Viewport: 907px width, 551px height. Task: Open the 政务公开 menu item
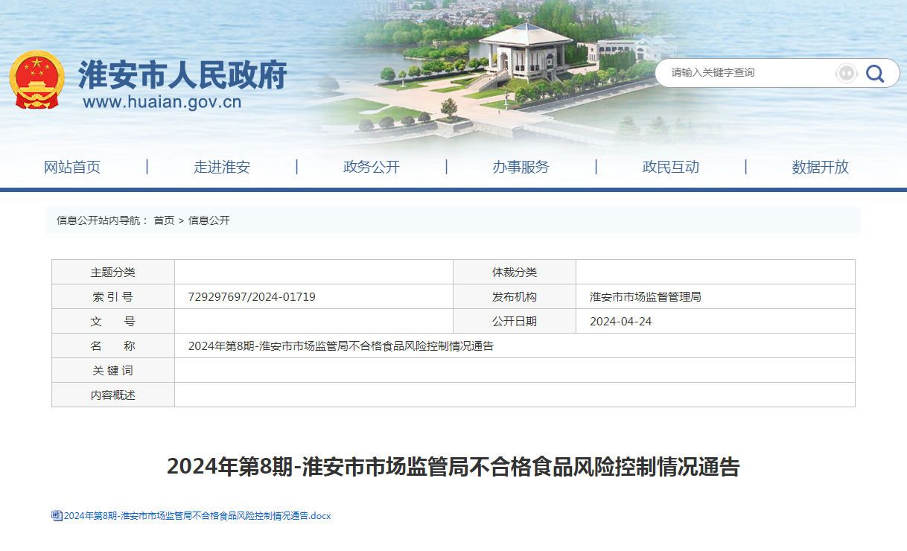coord(372,167)
